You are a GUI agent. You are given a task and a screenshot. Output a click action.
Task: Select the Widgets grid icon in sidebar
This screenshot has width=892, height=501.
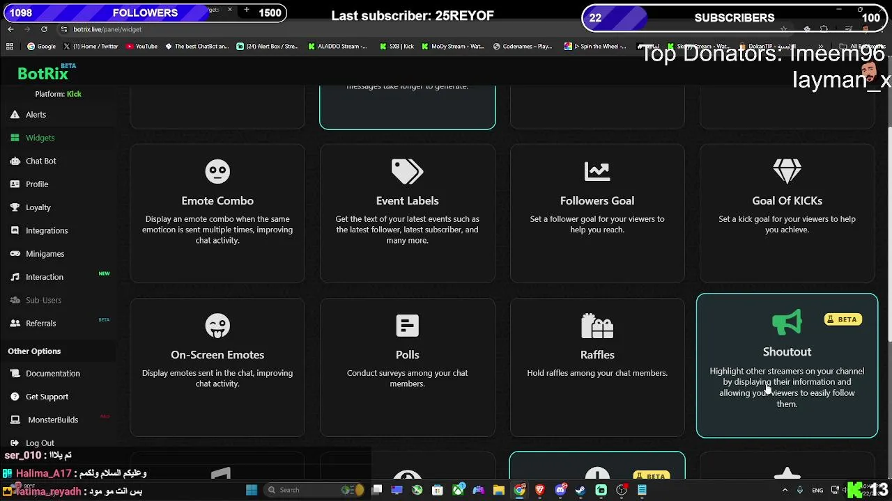pyautogui.click(x=15, y=138)
